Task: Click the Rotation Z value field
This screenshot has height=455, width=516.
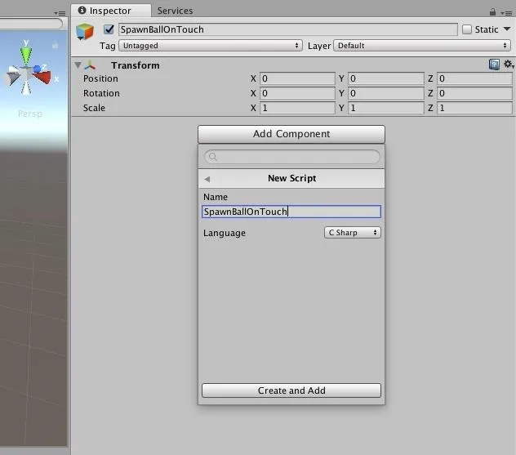Action: [474, 93]
